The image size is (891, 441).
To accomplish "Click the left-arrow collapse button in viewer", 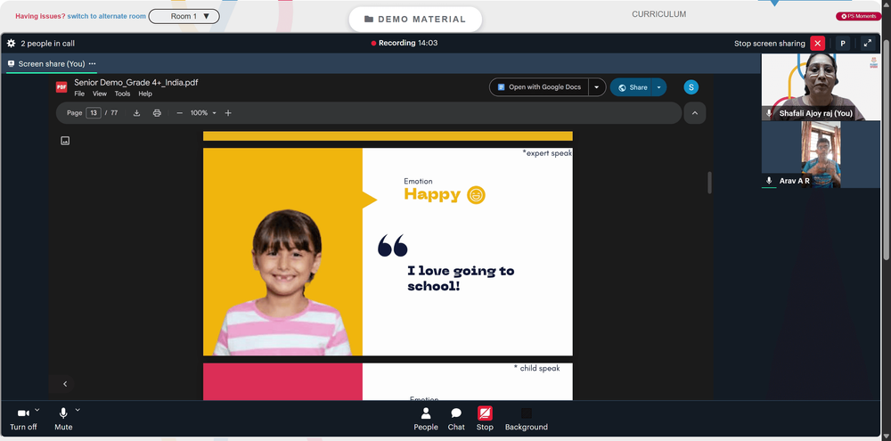I will (65, 384).
